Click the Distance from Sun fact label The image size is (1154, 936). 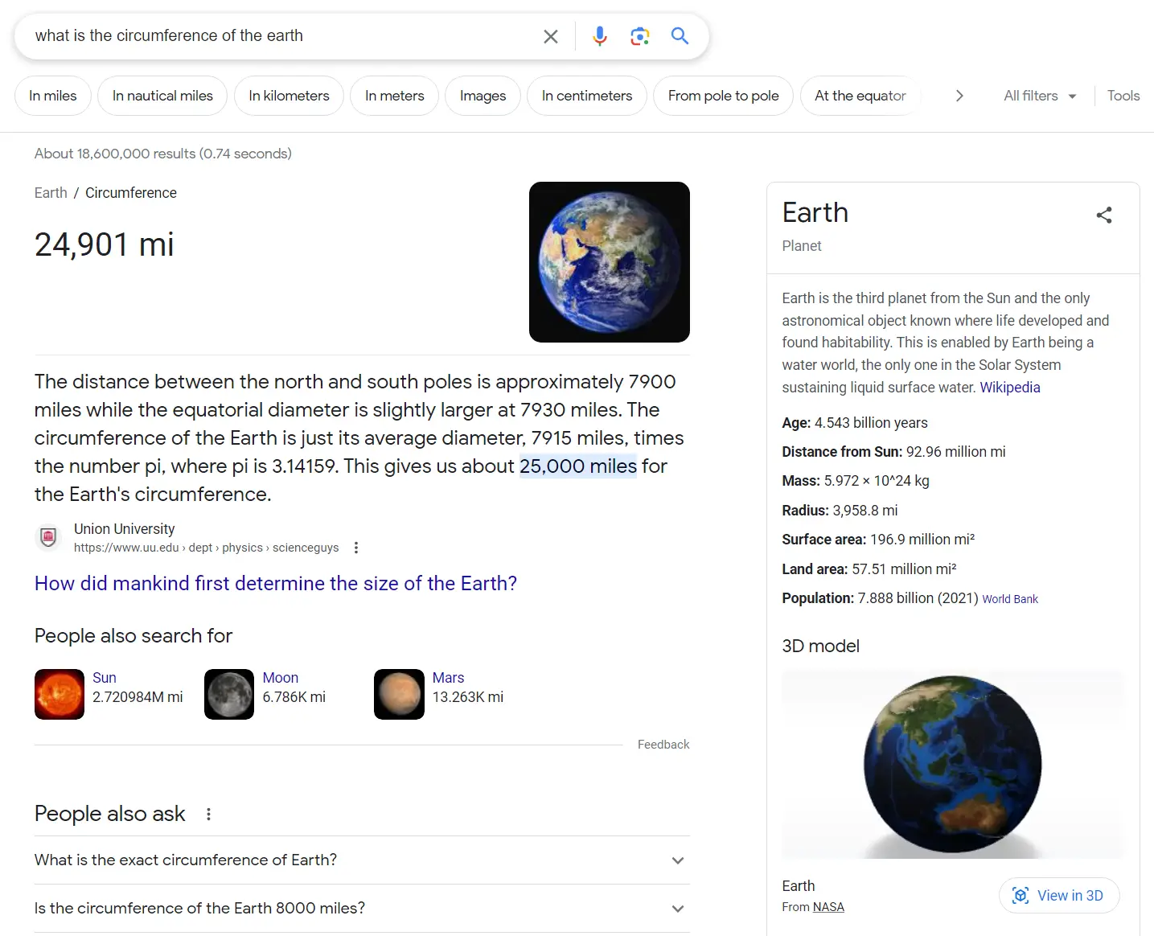[x=842, y=452]
